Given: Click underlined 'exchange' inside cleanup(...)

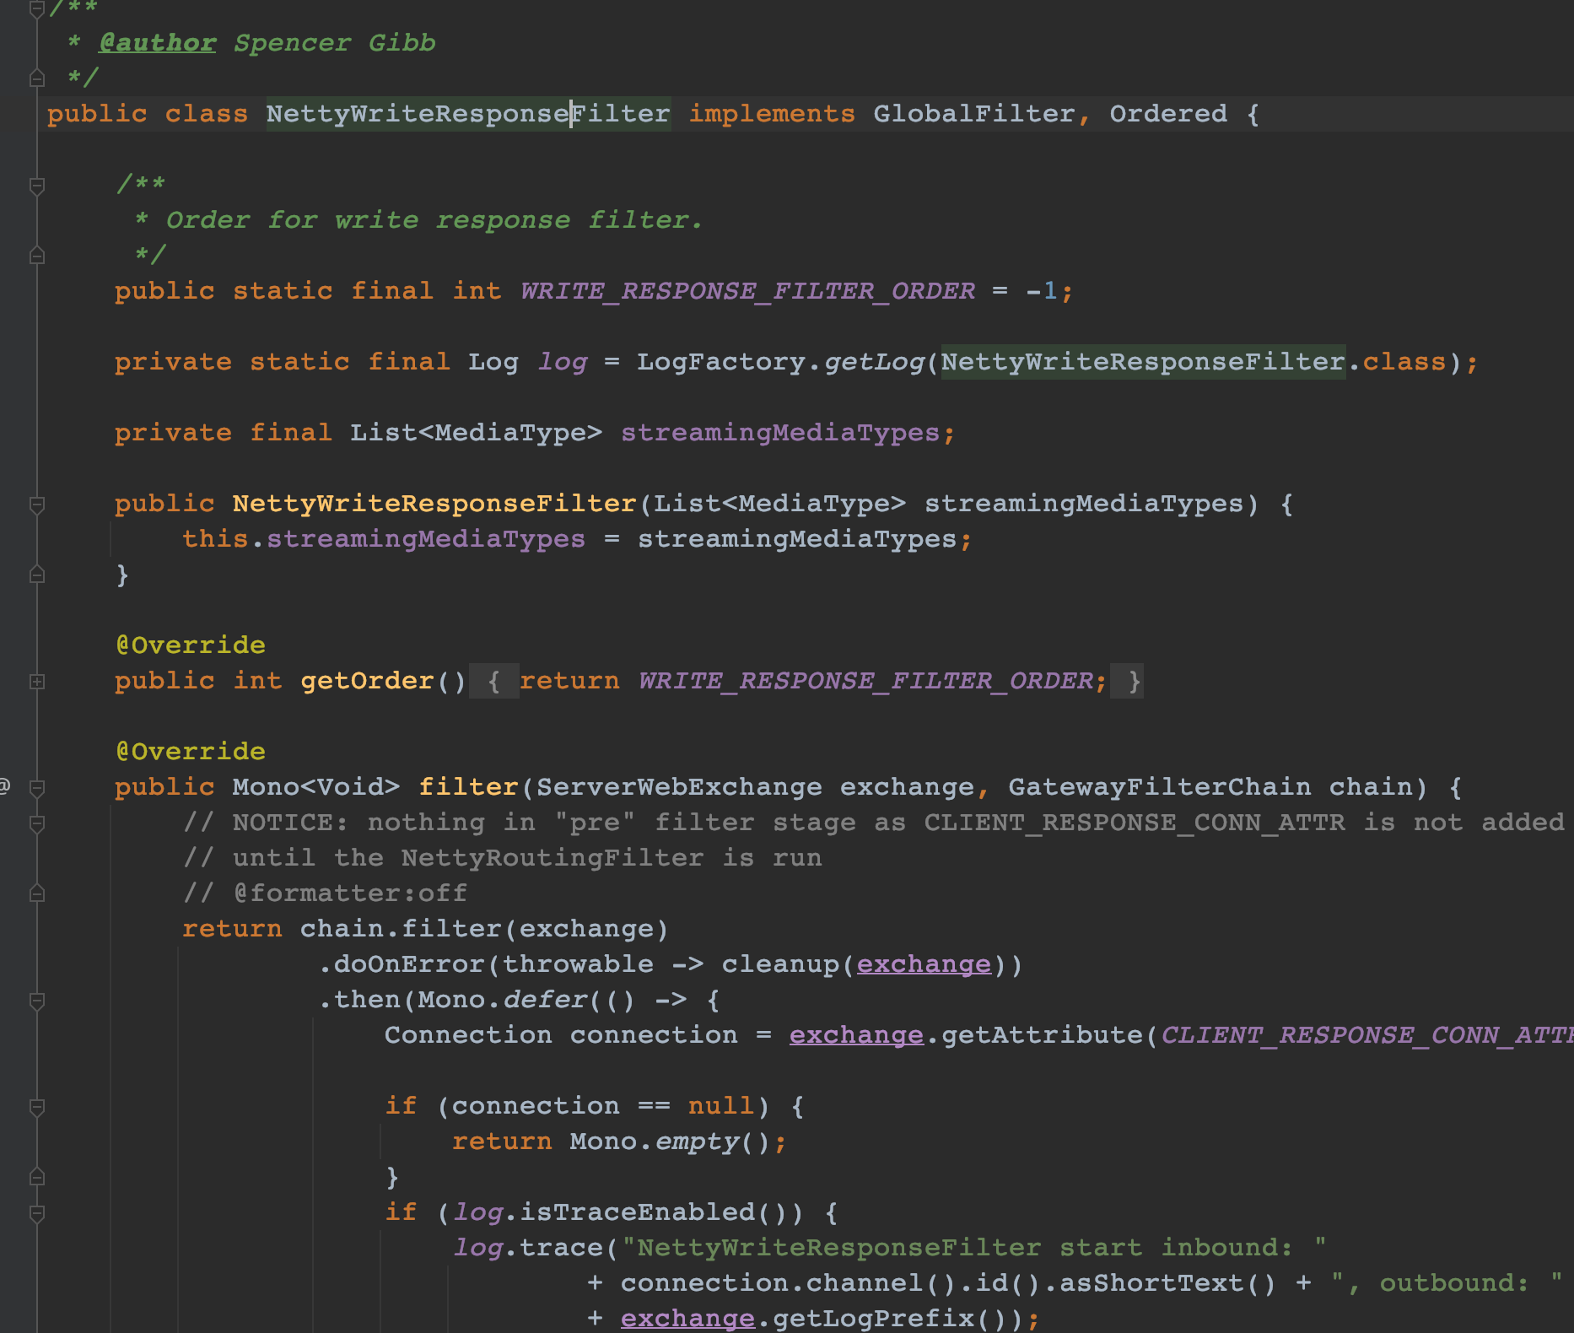Looking at the screenshot, I should point(924,964).
